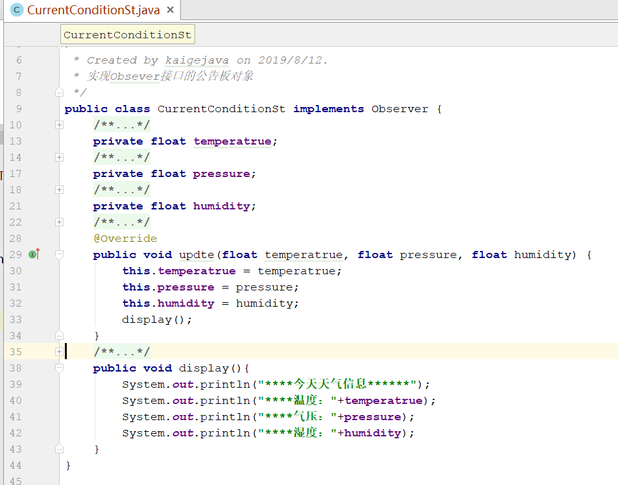
Task: Click the fold end marker on line 43
Action: point(59,449)
